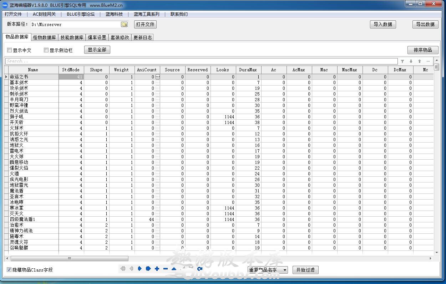The width and height of the screenshot is (446, 284).
Task: Uncheck 隐藏物品Class字段 option
Action: 9,270
